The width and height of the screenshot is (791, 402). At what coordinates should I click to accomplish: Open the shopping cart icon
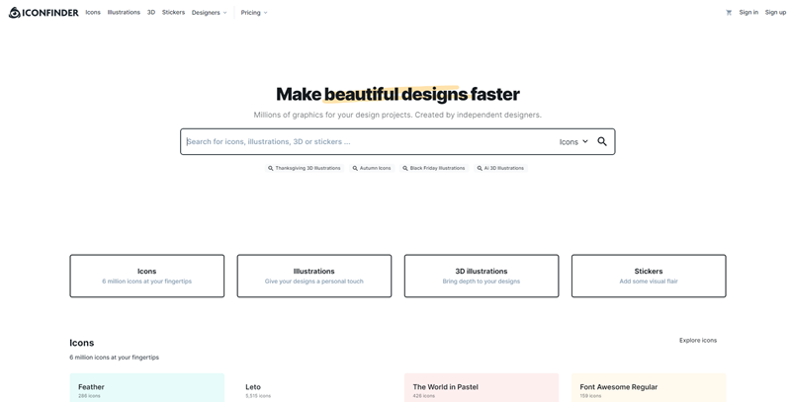[x=729, y=13]
